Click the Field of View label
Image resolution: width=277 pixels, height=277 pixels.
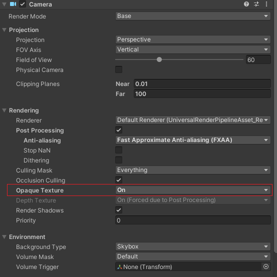[34, 60]
